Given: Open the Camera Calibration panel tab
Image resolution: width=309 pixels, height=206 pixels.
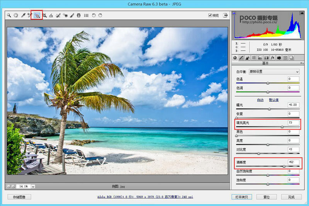Looking at the screenshot, I should point(279,58).
